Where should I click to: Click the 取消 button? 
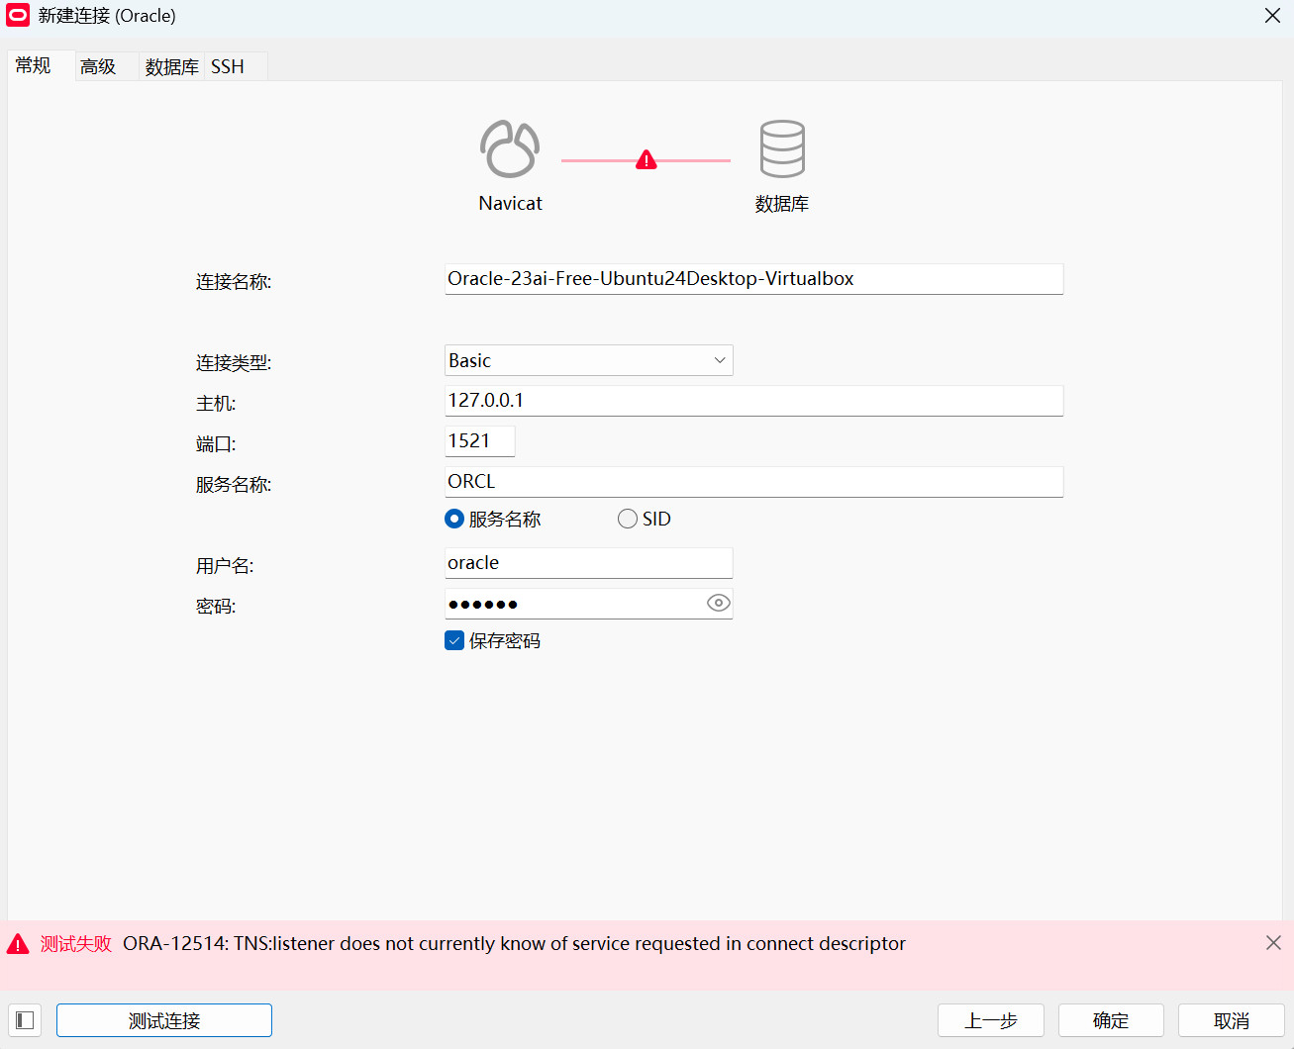click(x=1232, y=1020)
